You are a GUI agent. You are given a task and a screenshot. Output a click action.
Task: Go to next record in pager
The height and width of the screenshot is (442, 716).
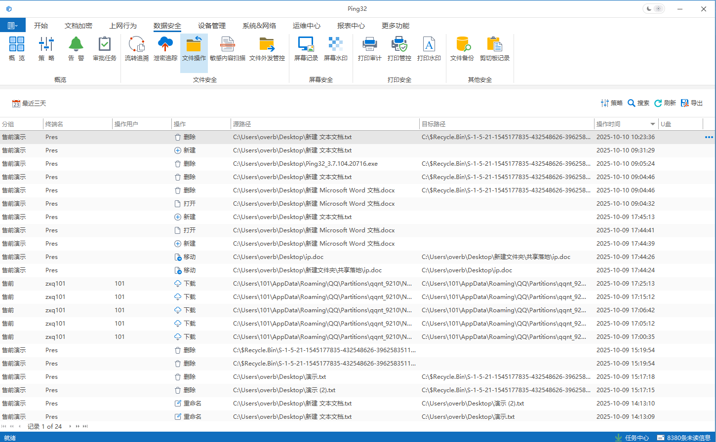[x=70, y=426]
